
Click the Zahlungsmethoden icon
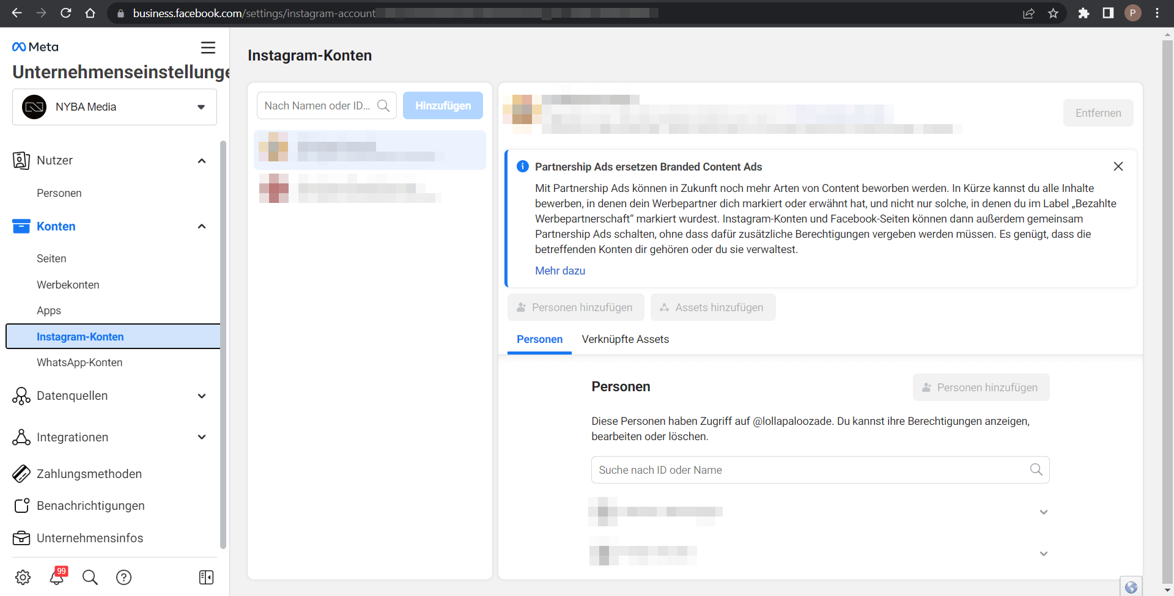21,474
